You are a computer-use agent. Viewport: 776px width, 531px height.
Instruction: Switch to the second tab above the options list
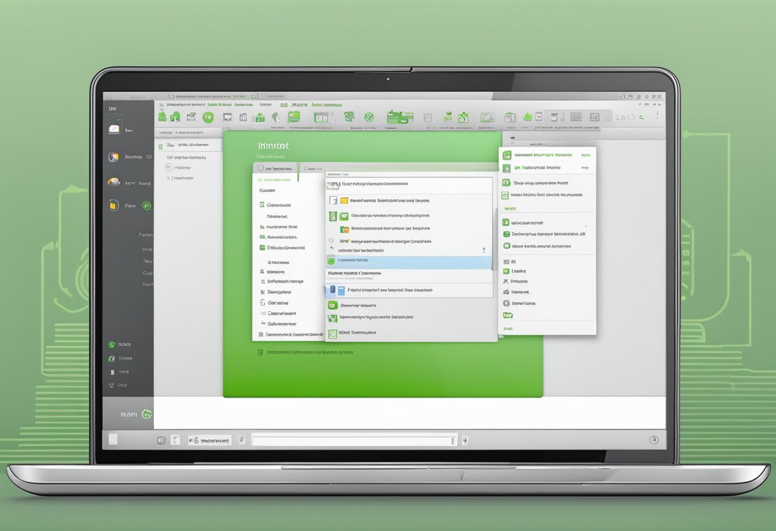pos(313,167)
